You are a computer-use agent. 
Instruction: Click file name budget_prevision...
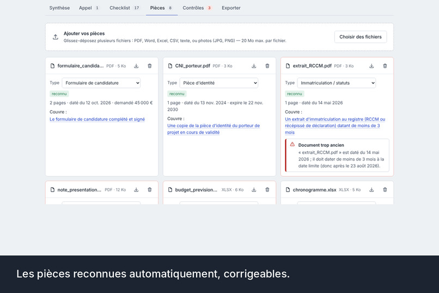pos(196,190)
